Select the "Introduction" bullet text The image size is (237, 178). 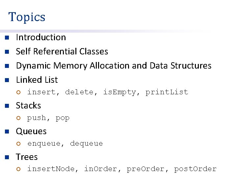pos(41,37)
